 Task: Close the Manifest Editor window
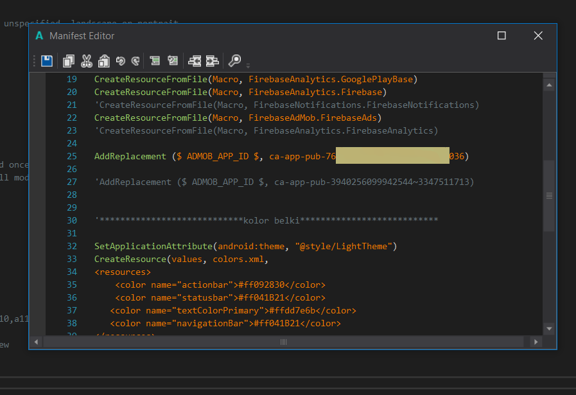(538, 35)
